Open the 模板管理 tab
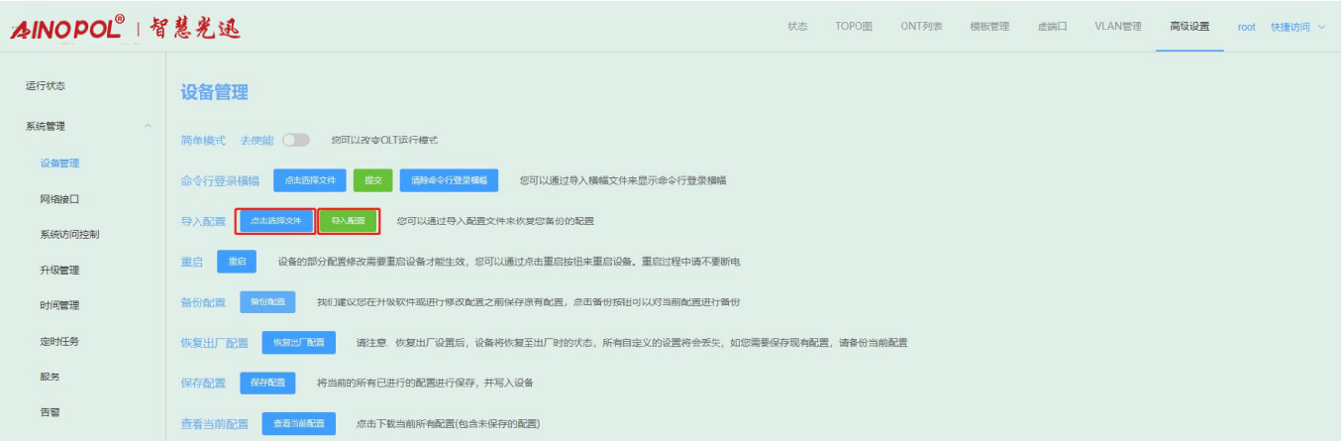The image size is (1342, 441). click(x=989, y=27)
